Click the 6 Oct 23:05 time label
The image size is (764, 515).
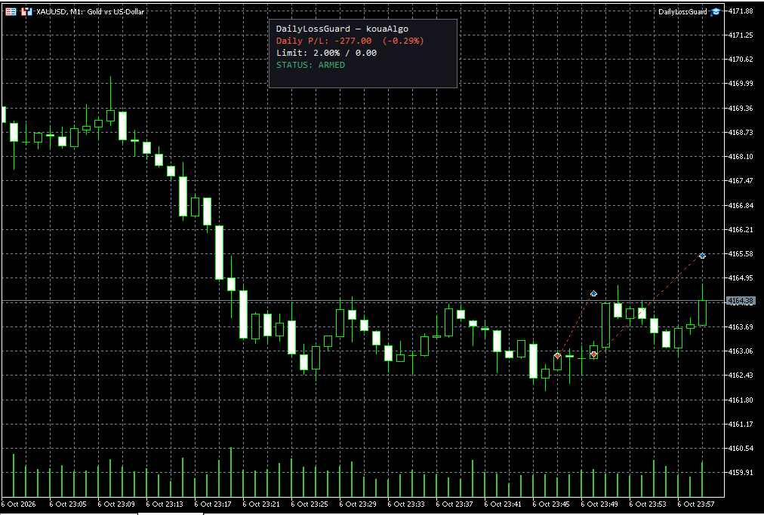pyautogui.click(x=68, y=504)
